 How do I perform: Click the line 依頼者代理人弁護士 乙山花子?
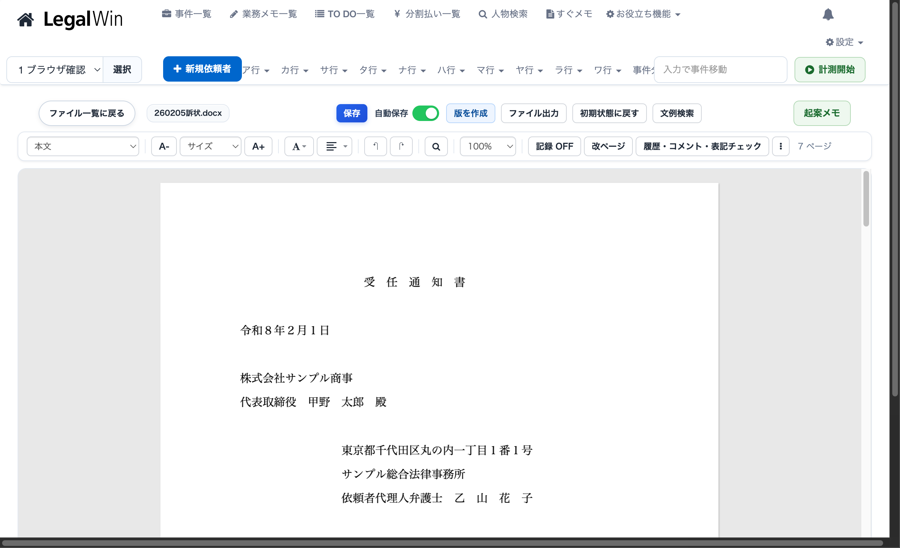coord(437,498)
